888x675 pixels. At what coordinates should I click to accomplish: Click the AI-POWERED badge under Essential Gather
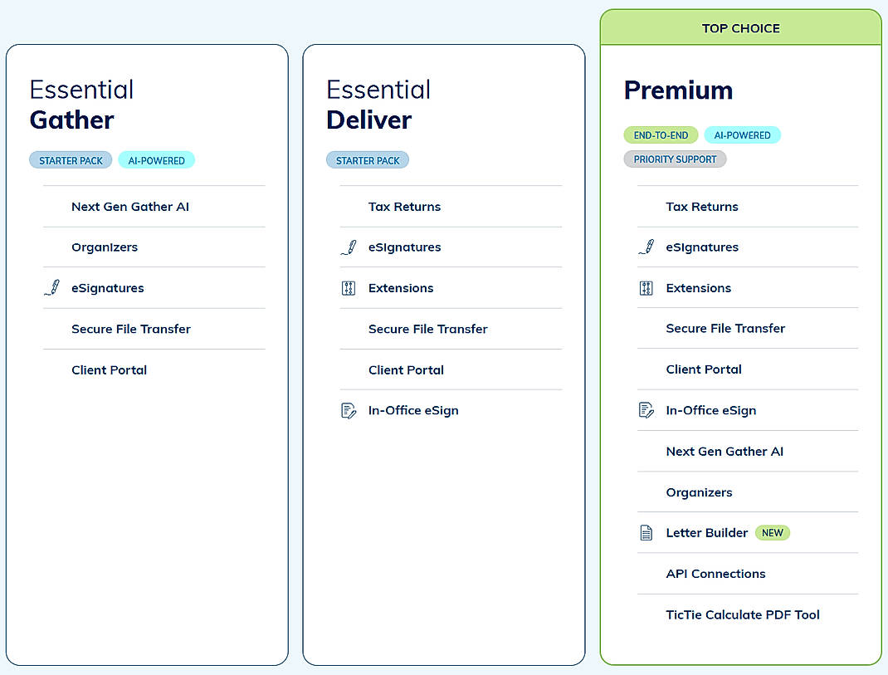pyautogui.click(x=156, y=159)
